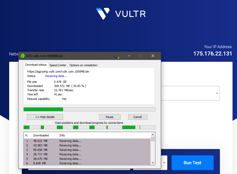Viewport: 237px width, 174px height.
Task: Click the File size value 0.976 GB
Action: point(60,82)
